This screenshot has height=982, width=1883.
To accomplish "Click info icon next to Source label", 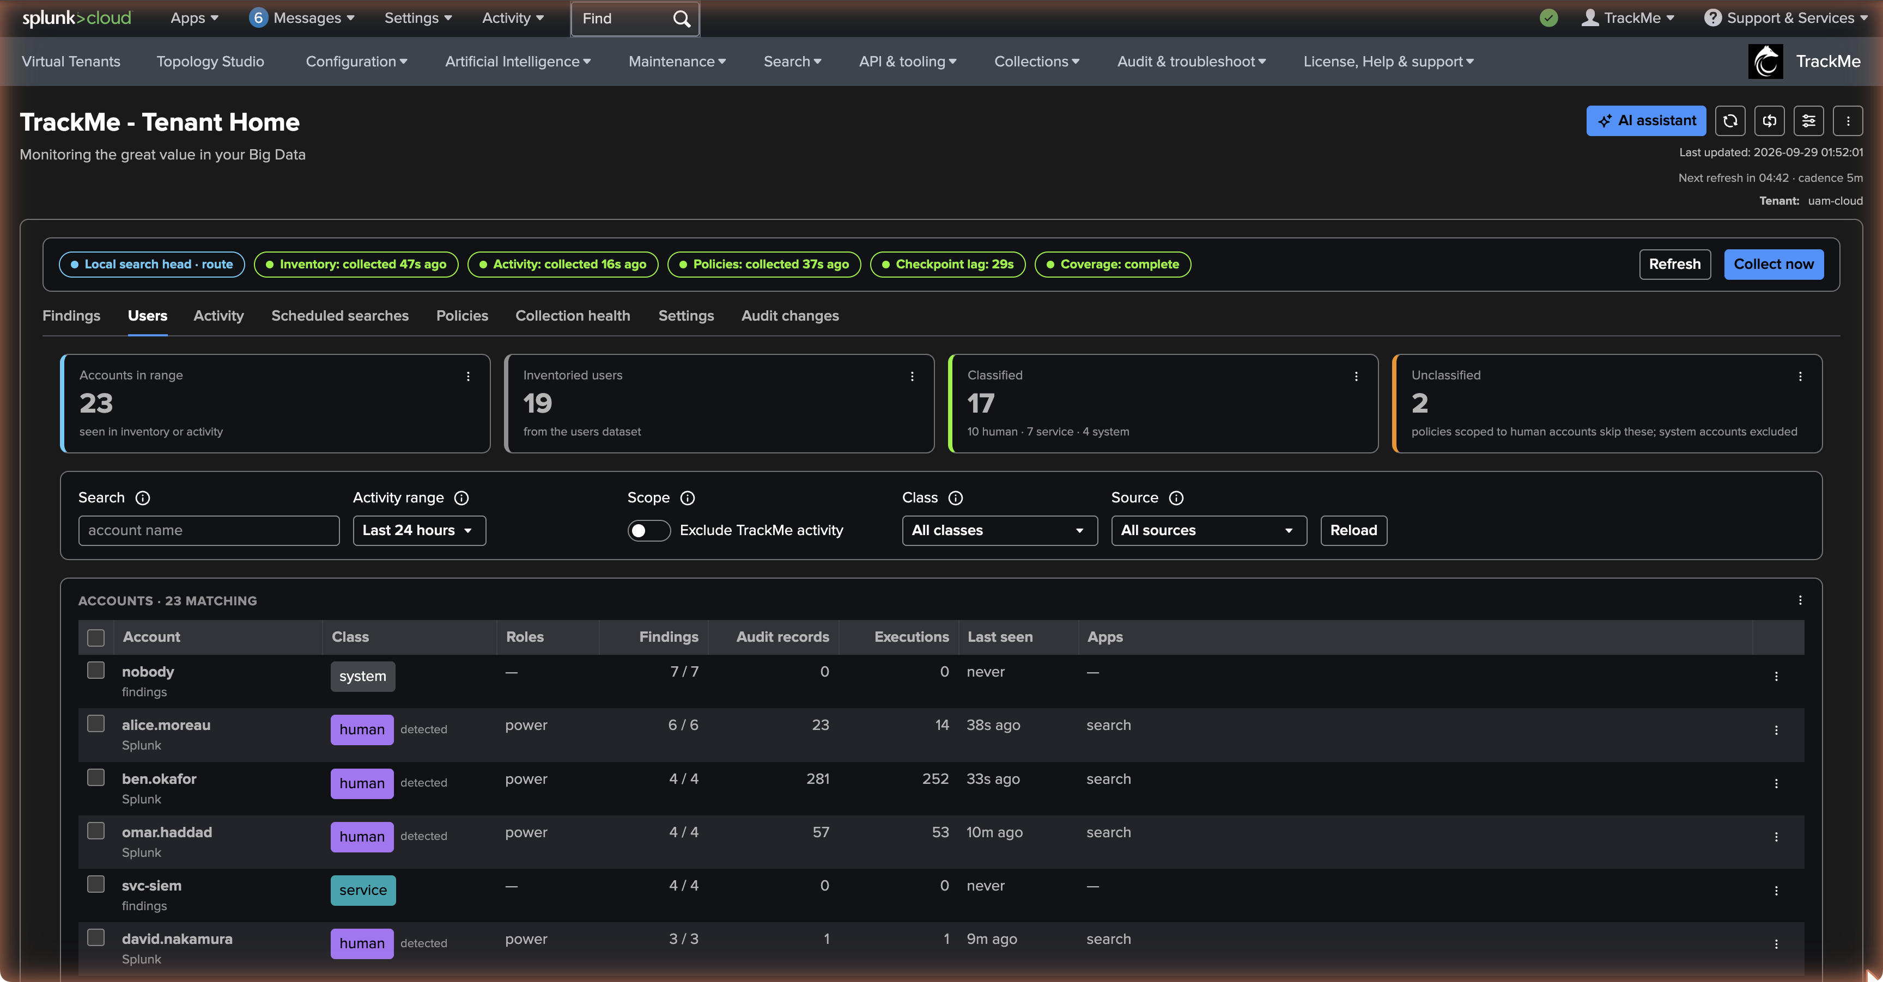I will coord(1176,498).
